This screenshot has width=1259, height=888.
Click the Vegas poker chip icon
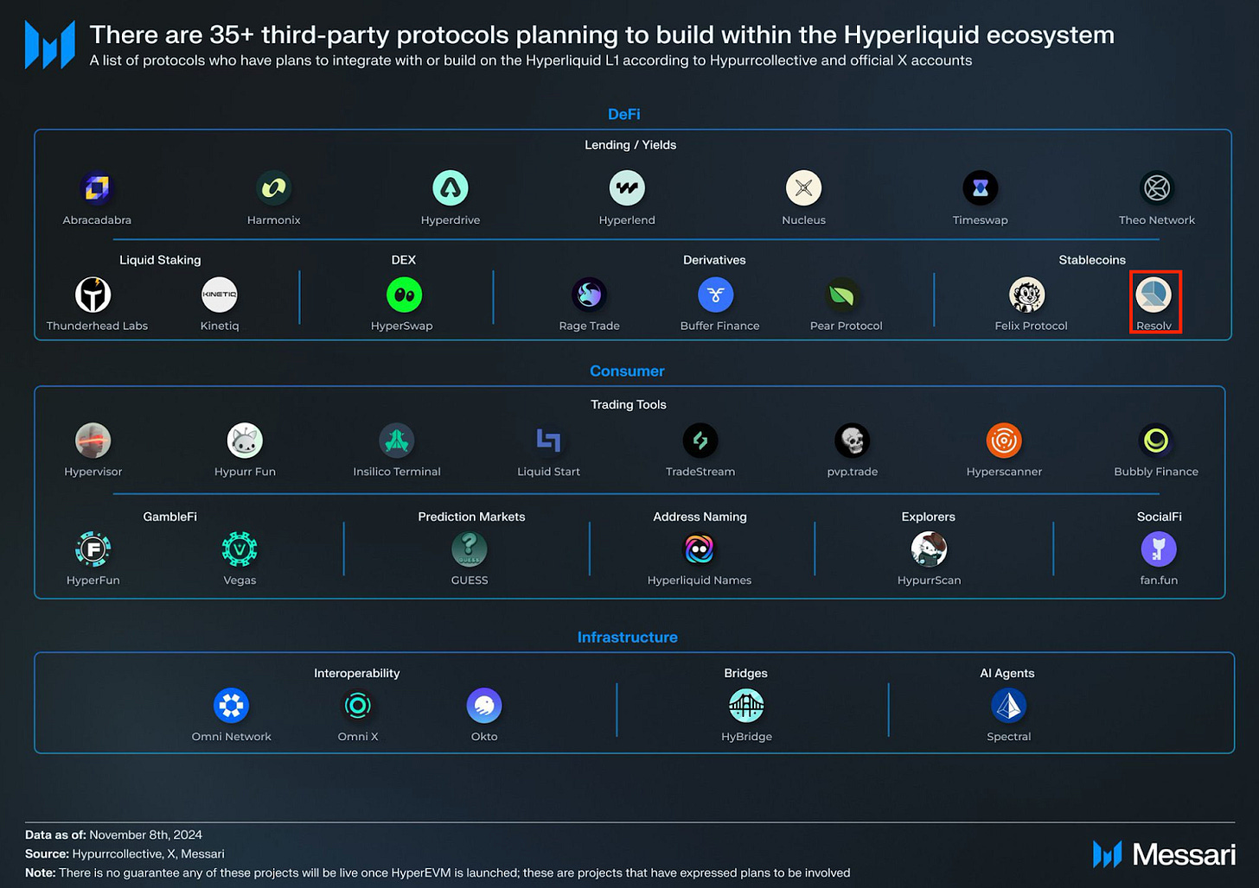tap(240, 549)
